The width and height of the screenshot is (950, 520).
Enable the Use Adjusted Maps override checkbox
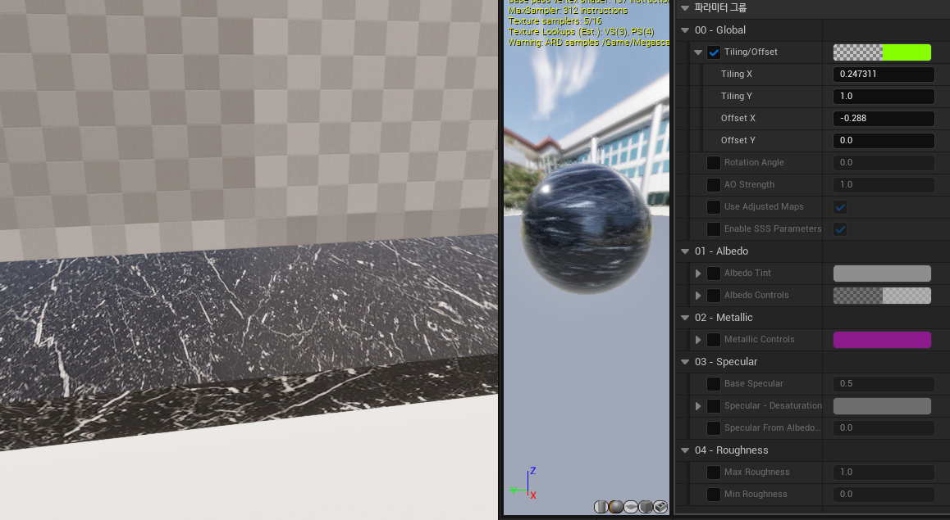[714, 207]
